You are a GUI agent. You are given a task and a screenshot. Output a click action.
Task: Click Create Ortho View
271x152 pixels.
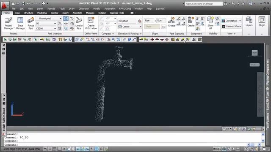91,23
